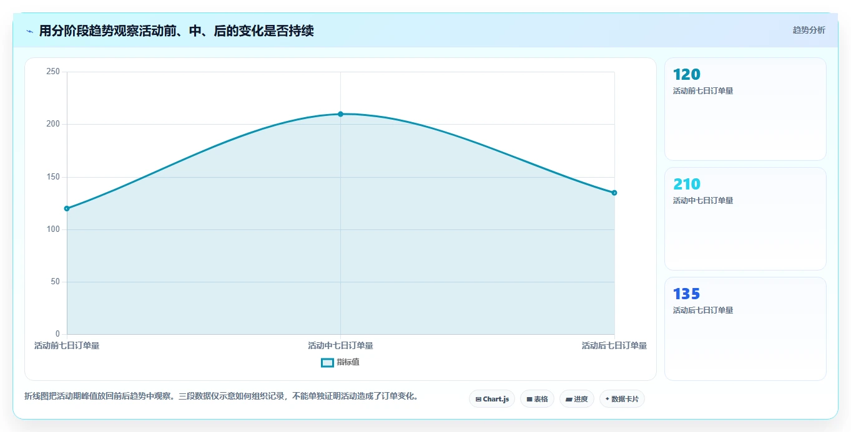Click x-axis label 活动前七日订单量

click(67, 345)
